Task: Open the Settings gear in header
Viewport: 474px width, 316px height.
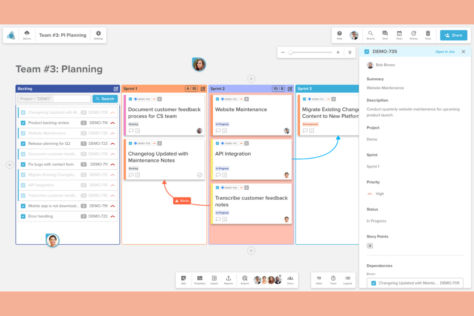Action: click(98, 35)
